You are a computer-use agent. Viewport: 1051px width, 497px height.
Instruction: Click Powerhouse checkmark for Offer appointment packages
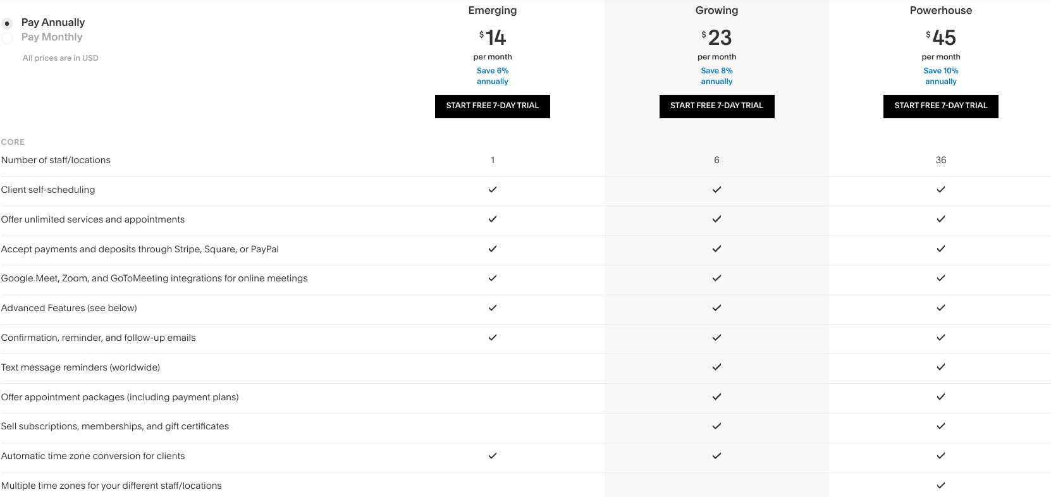(x=941, y=396)
